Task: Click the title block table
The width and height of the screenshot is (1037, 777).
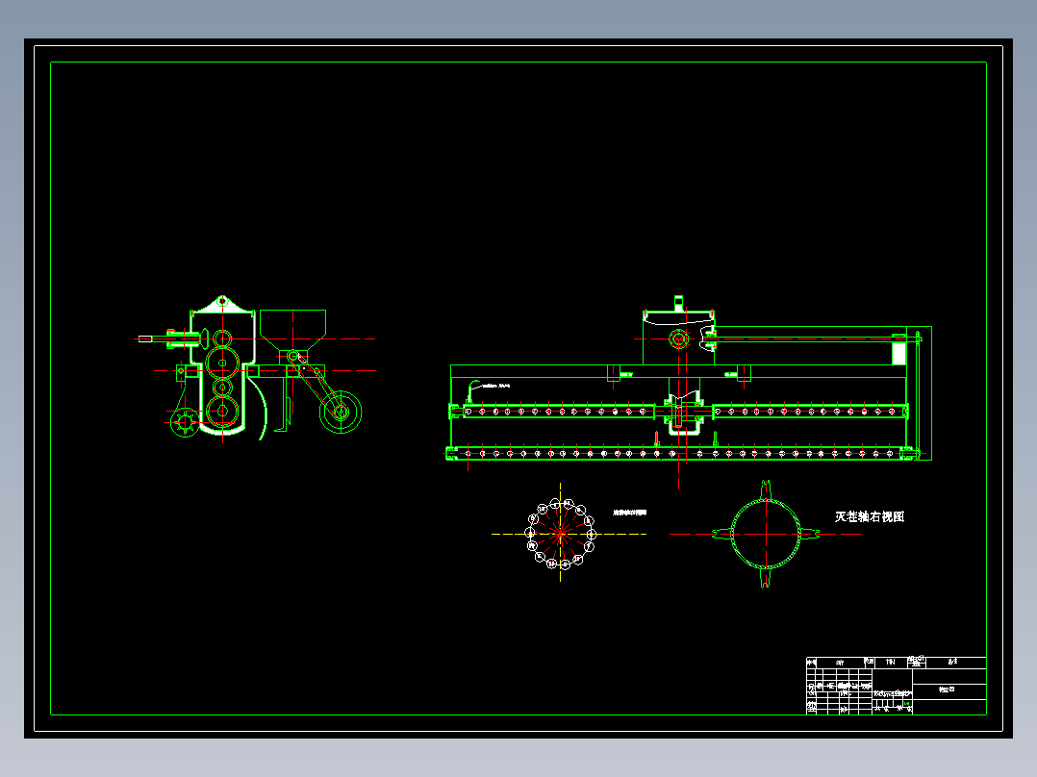Action: (897, 685)
